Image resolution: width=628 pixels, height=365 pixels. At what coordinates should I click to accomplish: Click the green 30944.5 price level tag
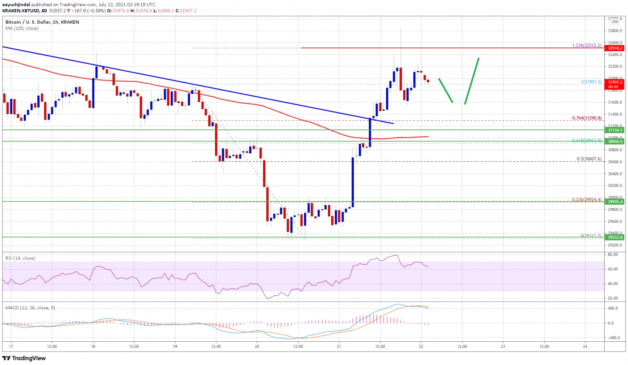pos(615,142)
